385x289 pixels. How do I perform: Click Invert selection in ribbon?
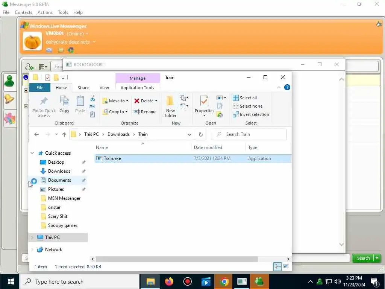251,114
